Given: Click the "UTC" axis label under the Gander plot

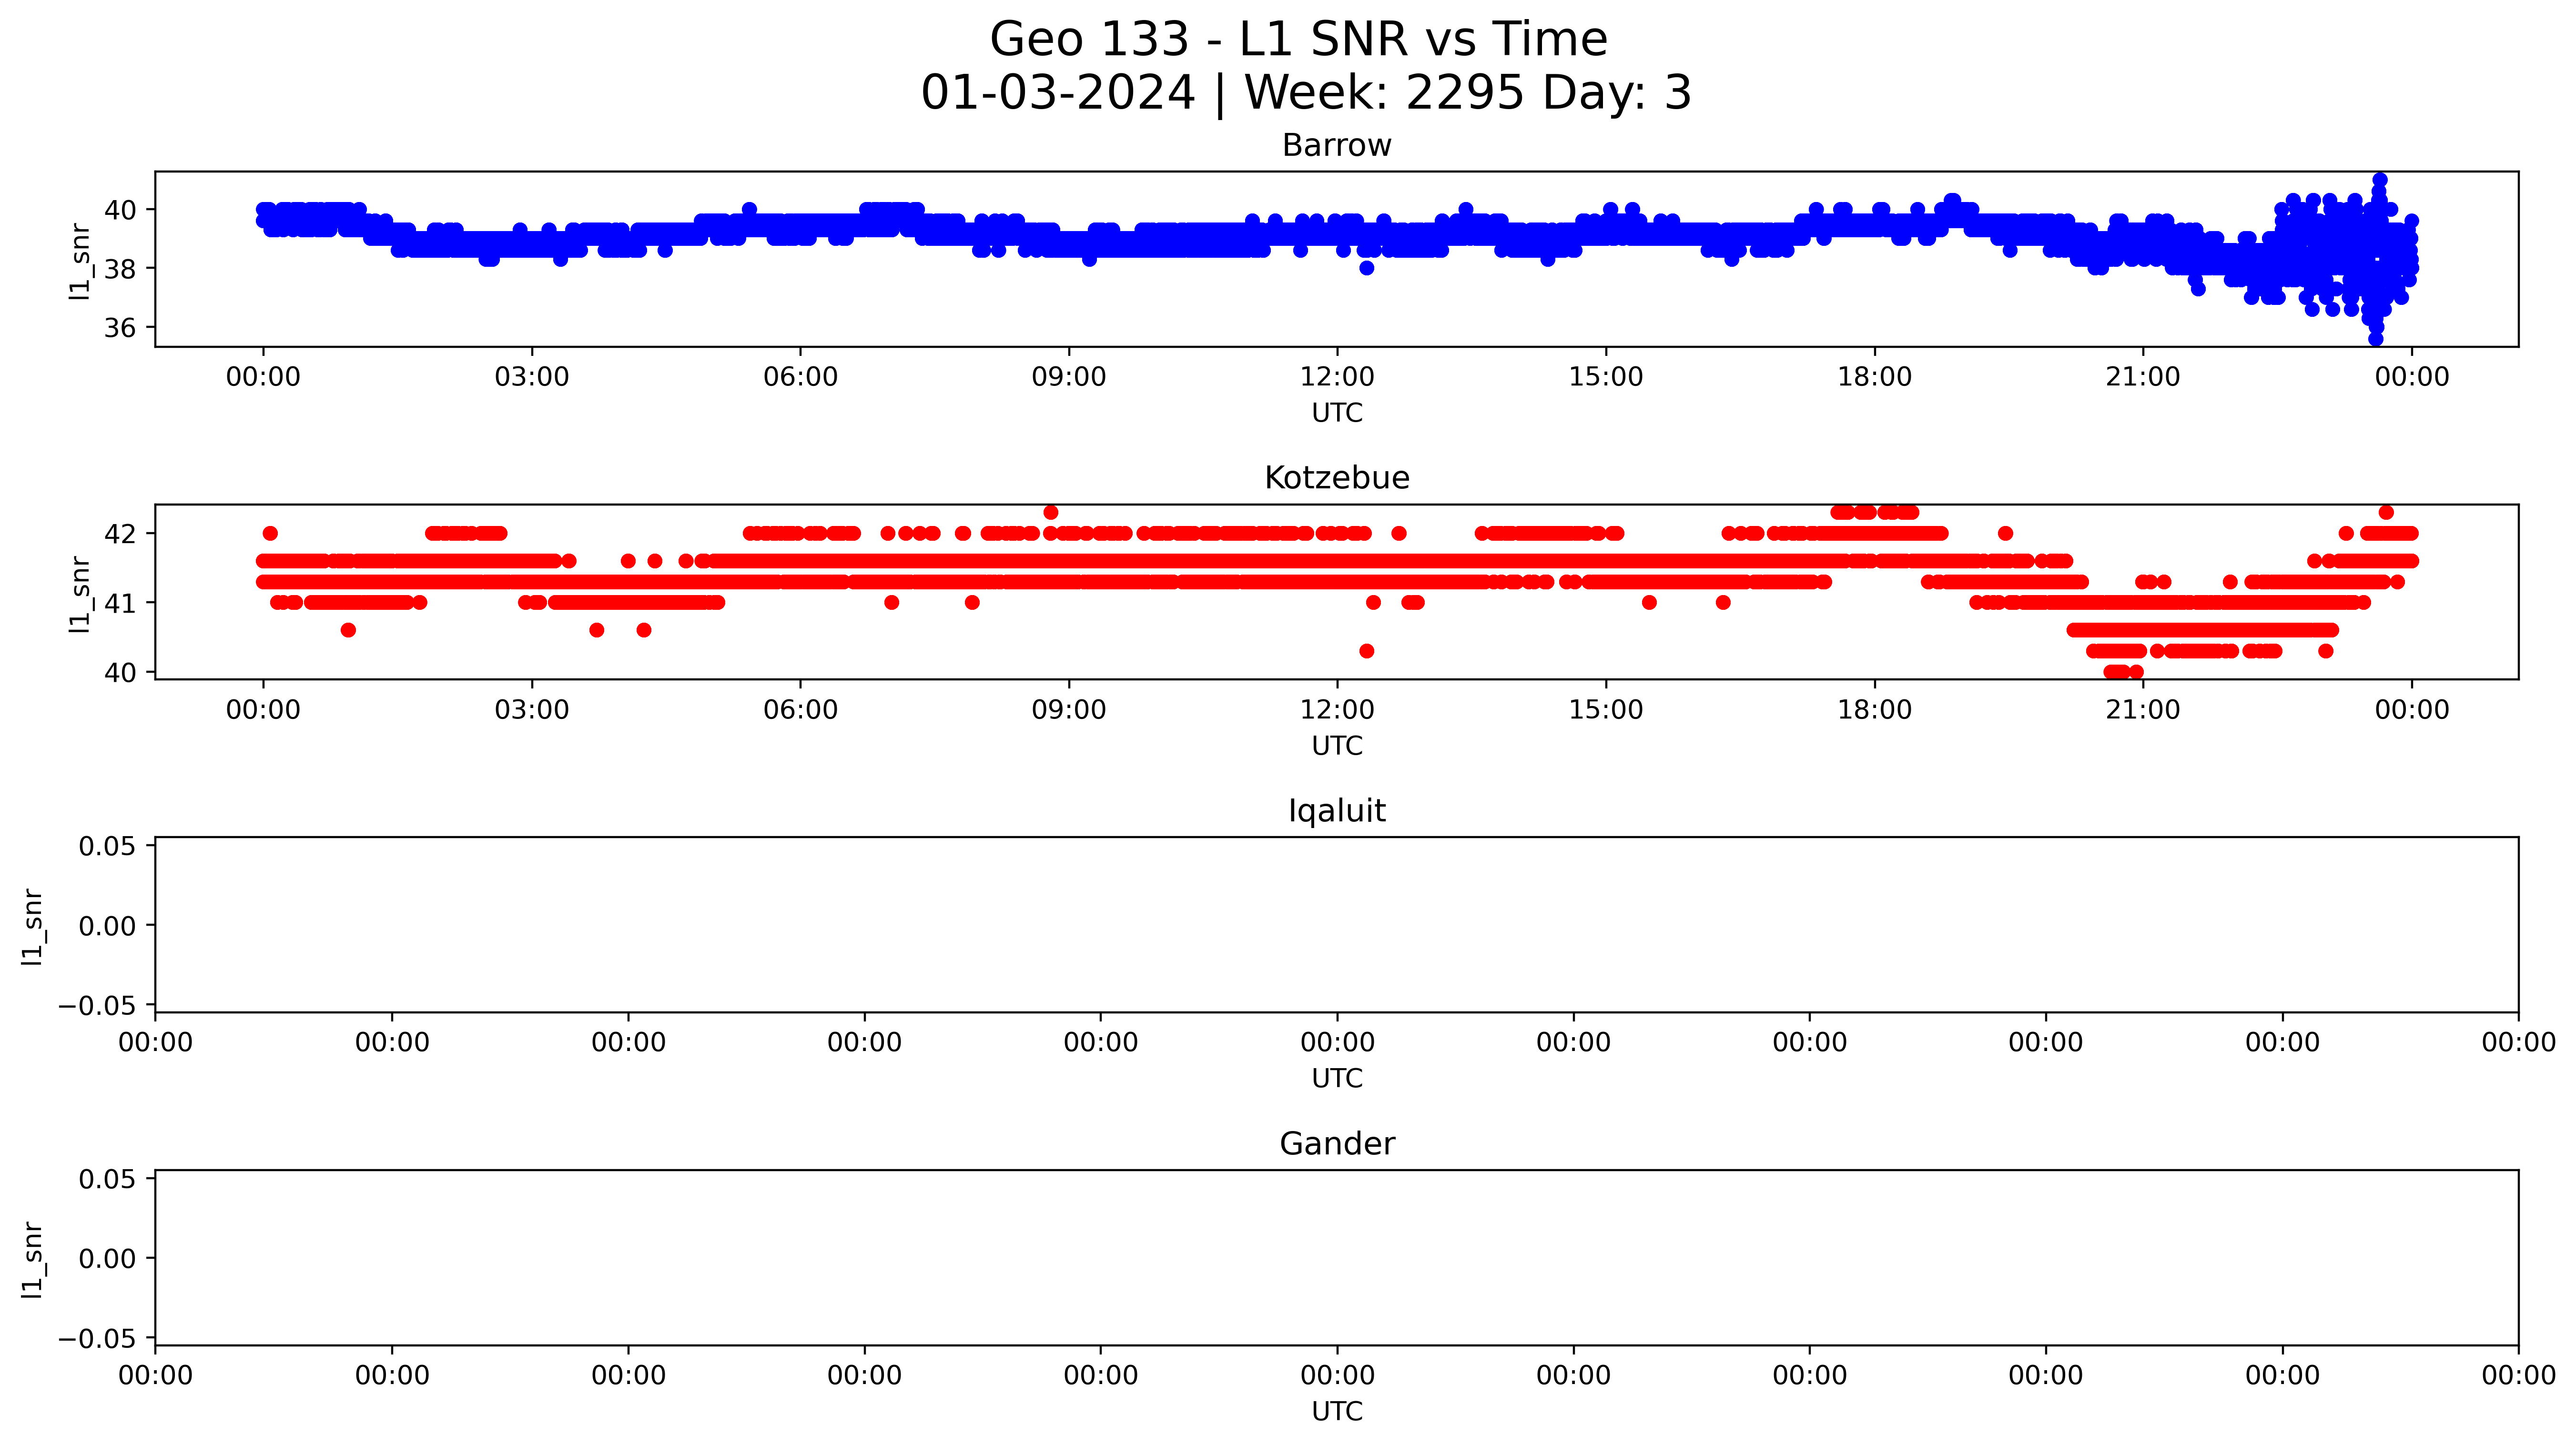Looking at the screenshot, I should tap(1337, 1412).
